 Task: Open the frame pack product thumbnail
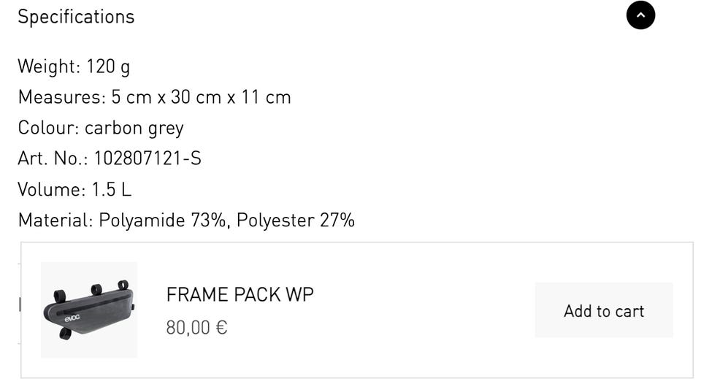point(89,310)
